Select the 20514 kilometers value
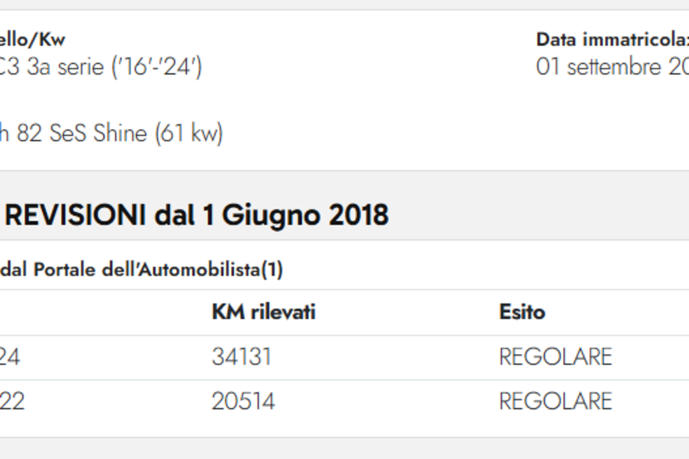The width and height of the screenshot is (689, 459). pos(243,401)
